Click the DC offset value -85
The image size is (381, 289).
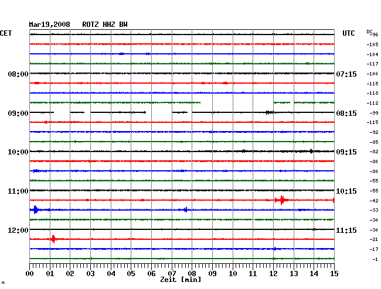373,142
